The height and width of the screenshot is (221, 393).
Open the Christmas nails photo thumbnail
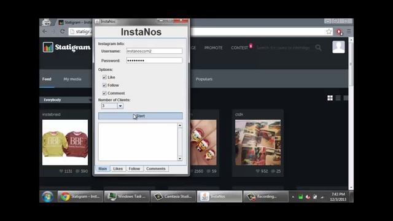pos(203,142)
